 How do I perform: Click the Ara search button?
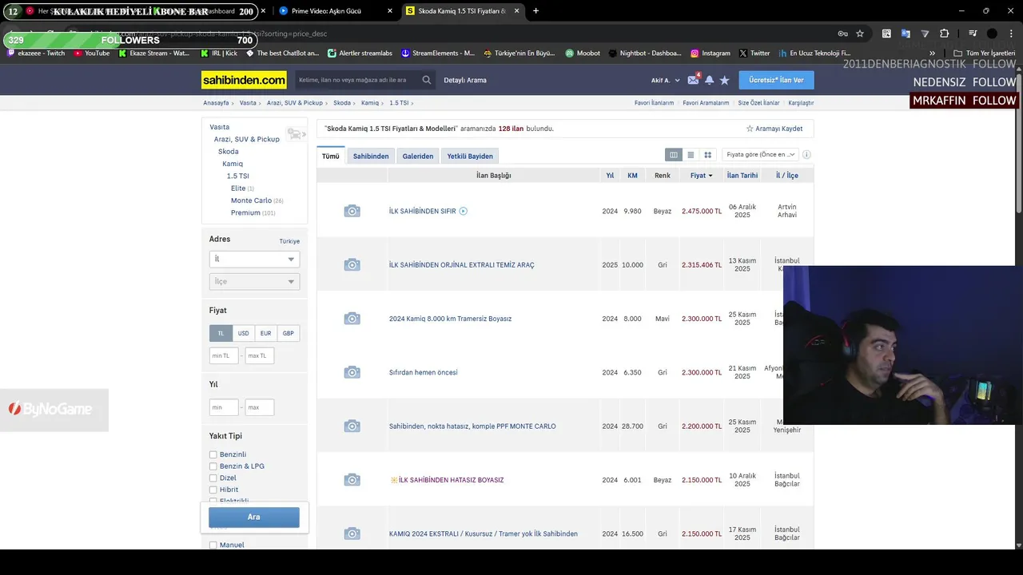[x=254, y=517]
